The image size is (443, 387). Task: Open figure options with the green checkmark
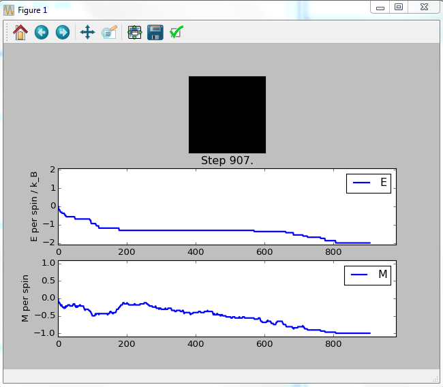177,32
